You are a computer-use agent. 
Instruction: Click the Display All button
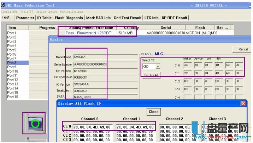[151, 75]
